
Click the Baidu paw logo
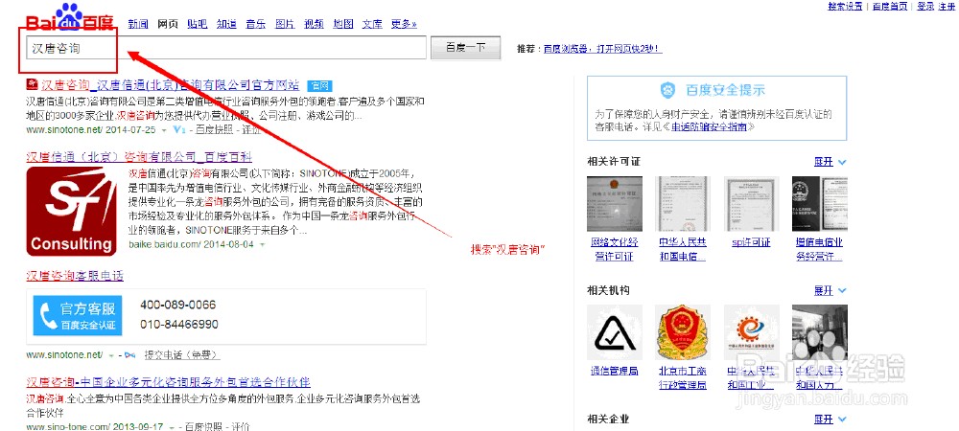(68, 18)
